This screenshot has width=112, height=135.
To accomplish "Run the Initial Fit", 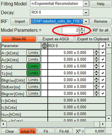I will [28, 131].
